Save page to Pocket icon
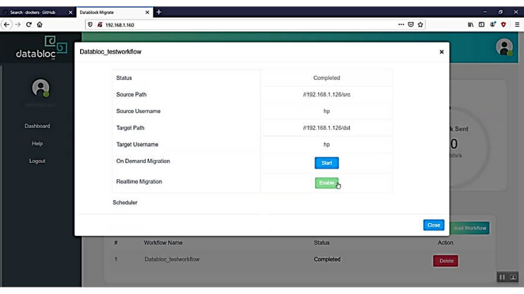This screenshot has height=294, width=524. click(x=411, y=24)
